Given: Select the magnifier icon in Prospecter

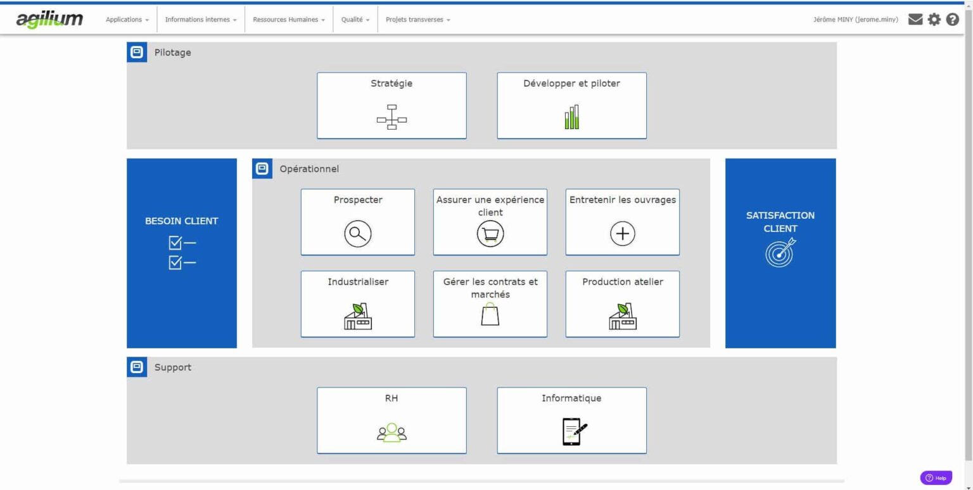Looking at the screenshot, I should 357,233.
